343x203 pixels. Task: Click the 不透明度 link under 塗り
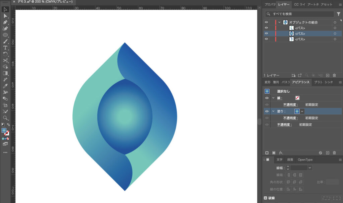[x=290, y=118]
